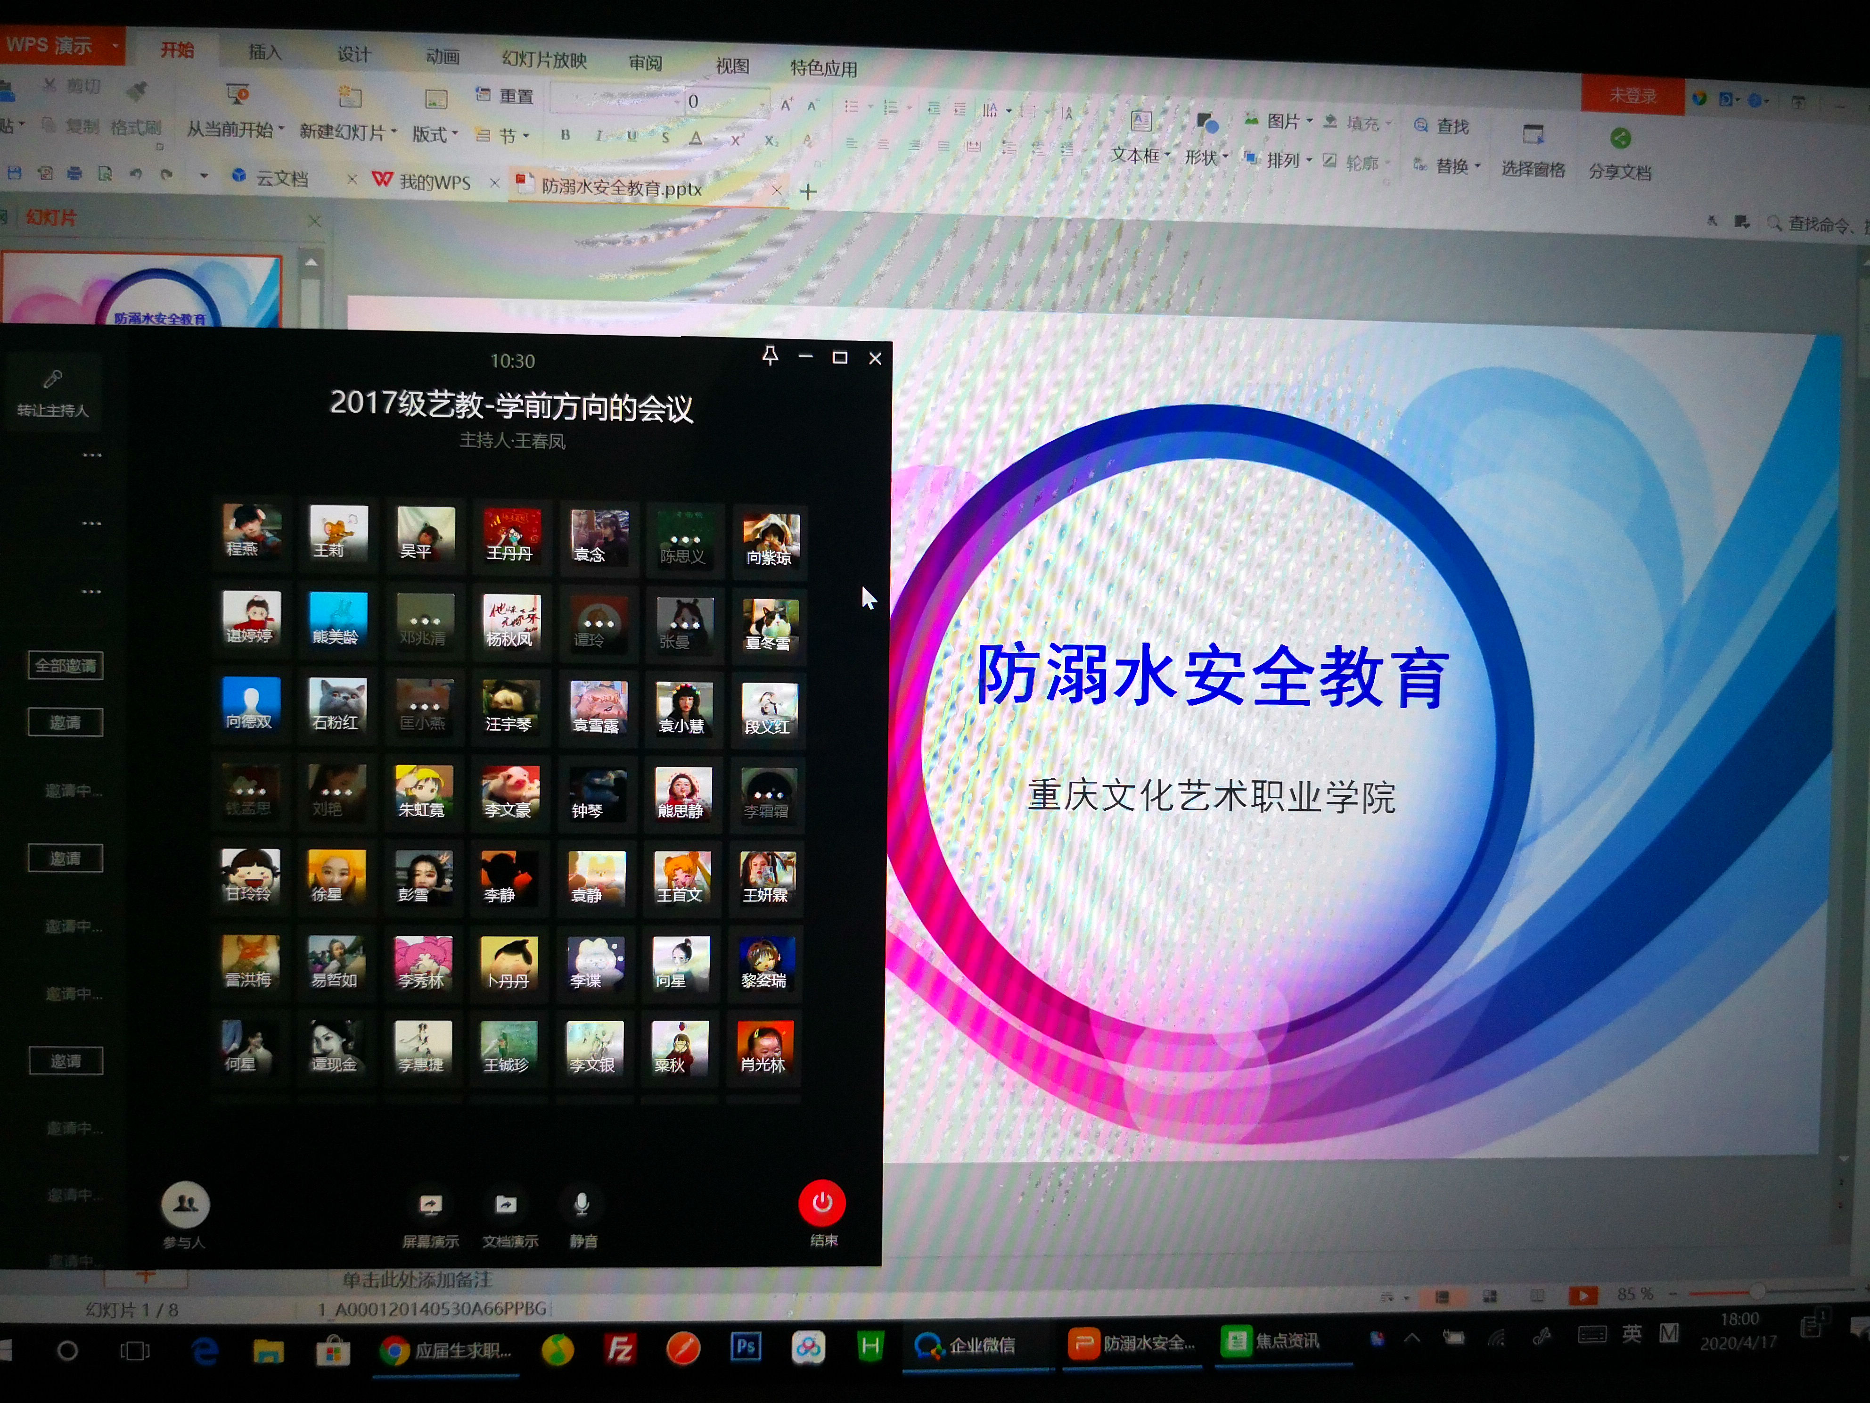The height and width of the screenshot is (1403, 1870).
Task: Click the 查找 find button
Action: pos(1442,125)
